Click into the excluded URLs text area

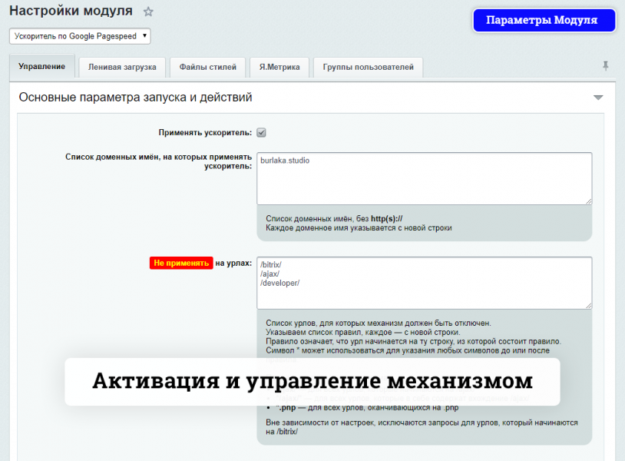click(424, 283)
